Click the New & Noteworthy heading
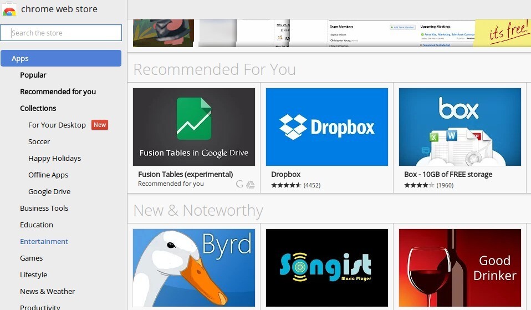 [198, 210]
